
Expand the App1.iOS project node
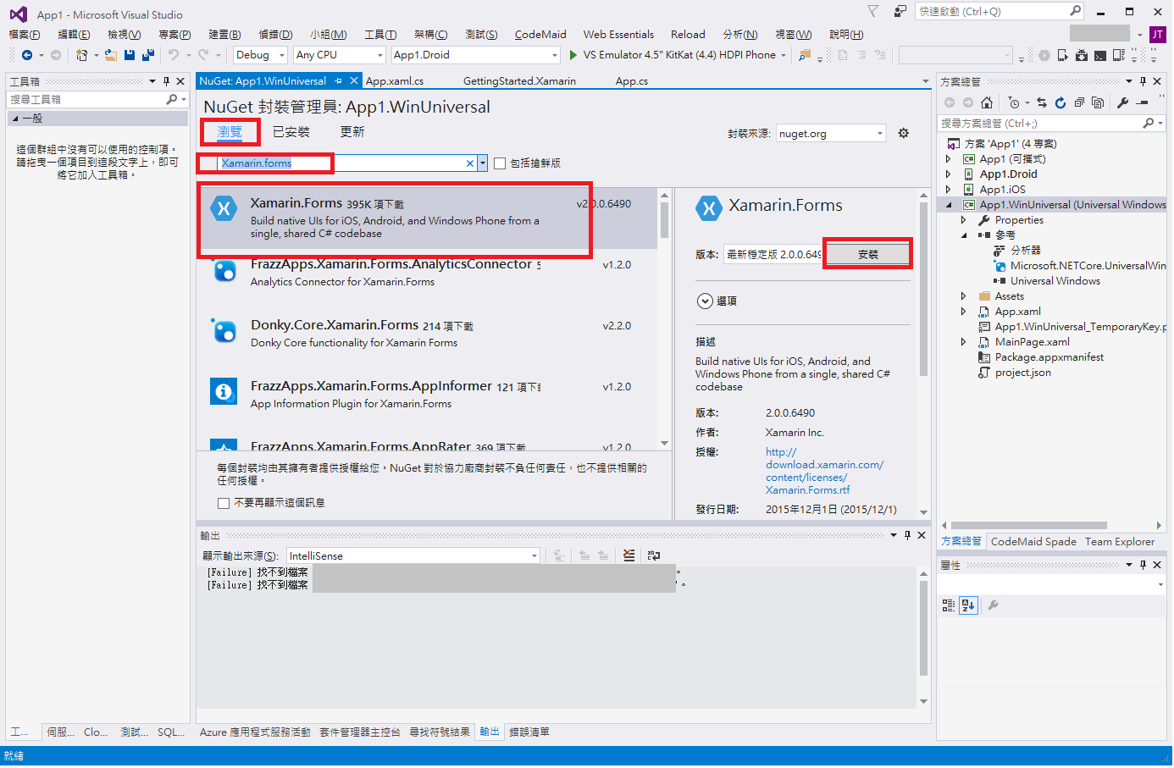coord(948,190)
